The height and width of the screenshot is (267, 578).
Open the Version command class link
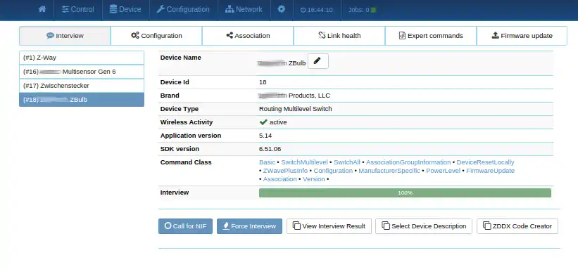[314, 179]
